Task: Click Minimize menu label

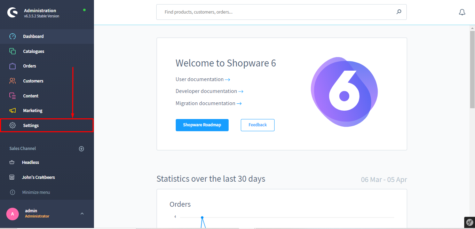Action: (x=36, y=192)
